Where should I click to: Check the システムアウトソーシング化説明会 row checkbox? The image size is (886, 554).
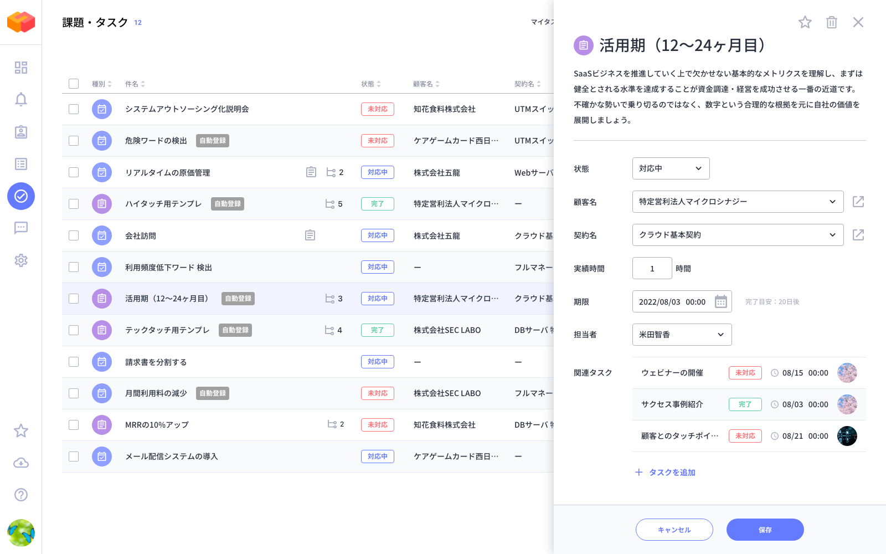tap(74, 109)
